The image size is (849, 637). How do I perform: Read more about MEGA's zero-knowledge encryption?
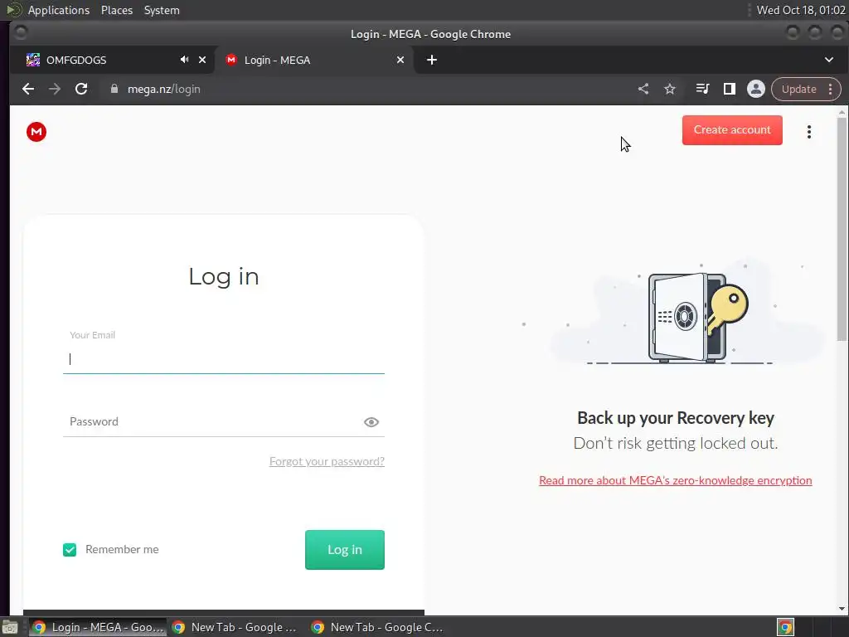[675, 480]
